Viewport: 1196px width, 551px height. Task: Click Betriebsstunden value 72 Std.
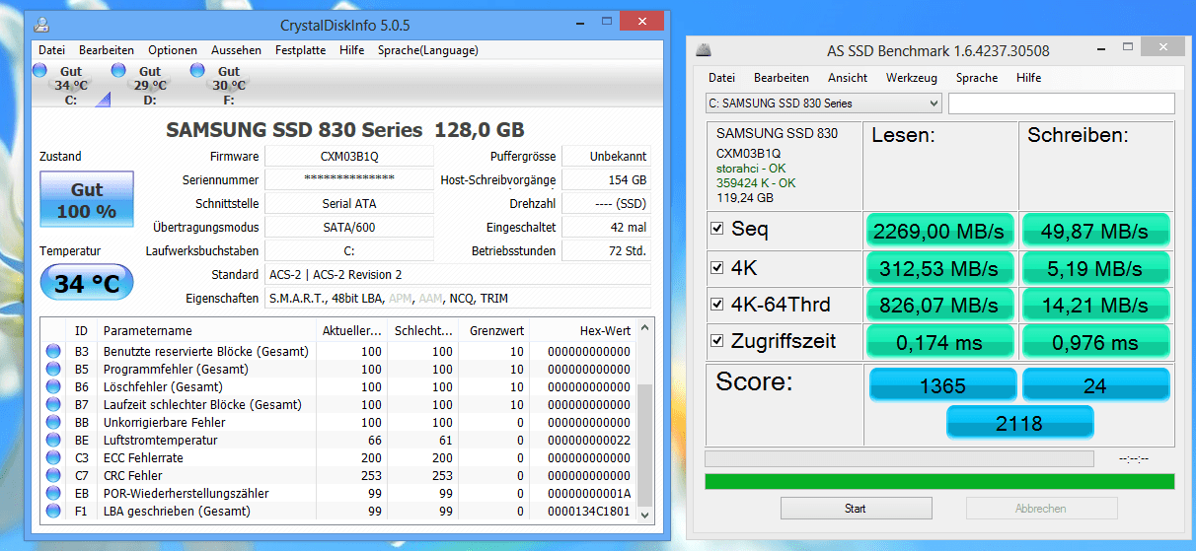click(606, 251)
